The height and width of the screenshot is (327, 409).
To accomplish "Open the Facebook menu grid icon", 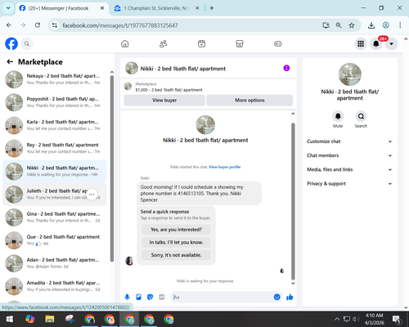I will [361, 43].
